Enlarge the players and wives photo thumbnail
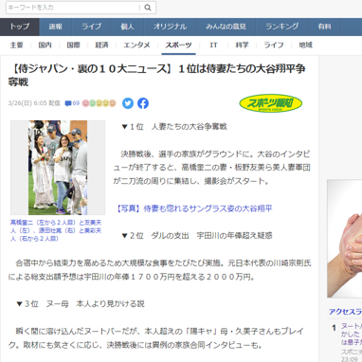The height and width of the screenshot is (362, 362). pyautogui.click(x=58, y=168)
